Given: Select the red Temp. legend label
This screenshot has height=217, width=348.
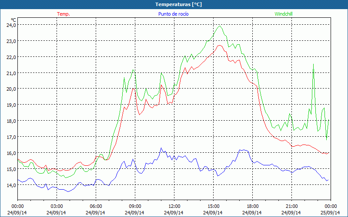Looking at the screenshot, I should (x=64, y=14).
